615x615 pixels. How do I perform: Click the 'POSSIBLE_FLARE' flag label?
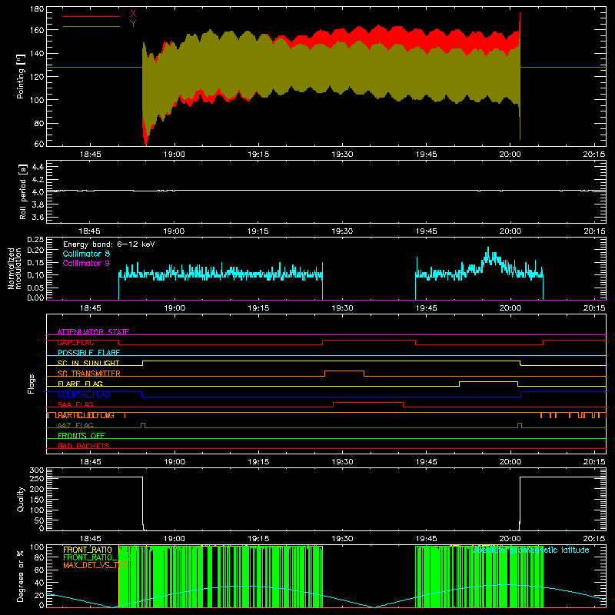pyautogui.click(x=88, y=353)
